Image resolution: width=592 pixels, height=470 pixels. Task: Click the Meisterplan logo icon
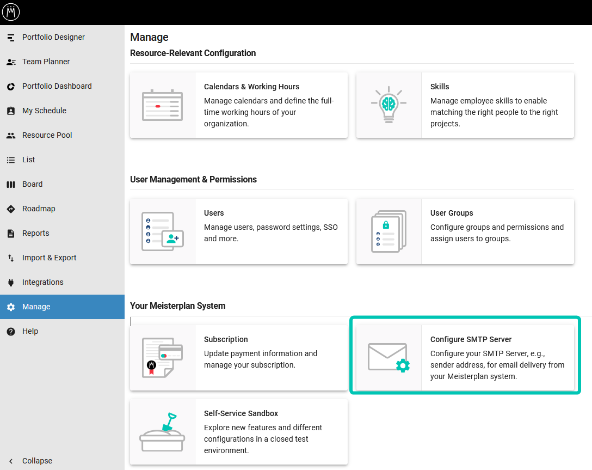[11, 12]
